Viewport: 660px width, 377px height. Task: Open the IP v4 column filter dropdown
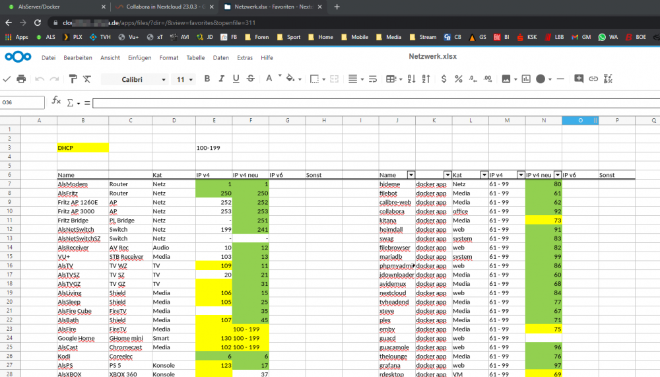pos(521,175)
